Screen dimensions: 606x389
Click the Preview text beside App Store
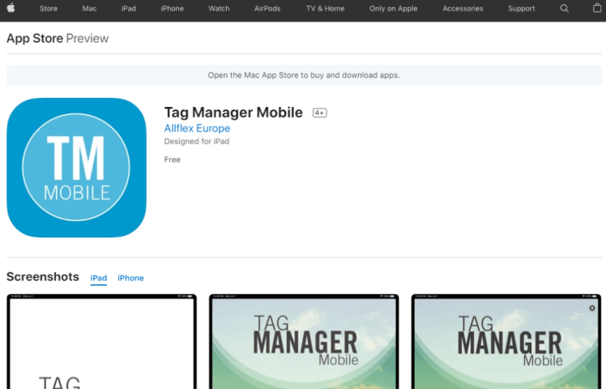tap(87, 38)
